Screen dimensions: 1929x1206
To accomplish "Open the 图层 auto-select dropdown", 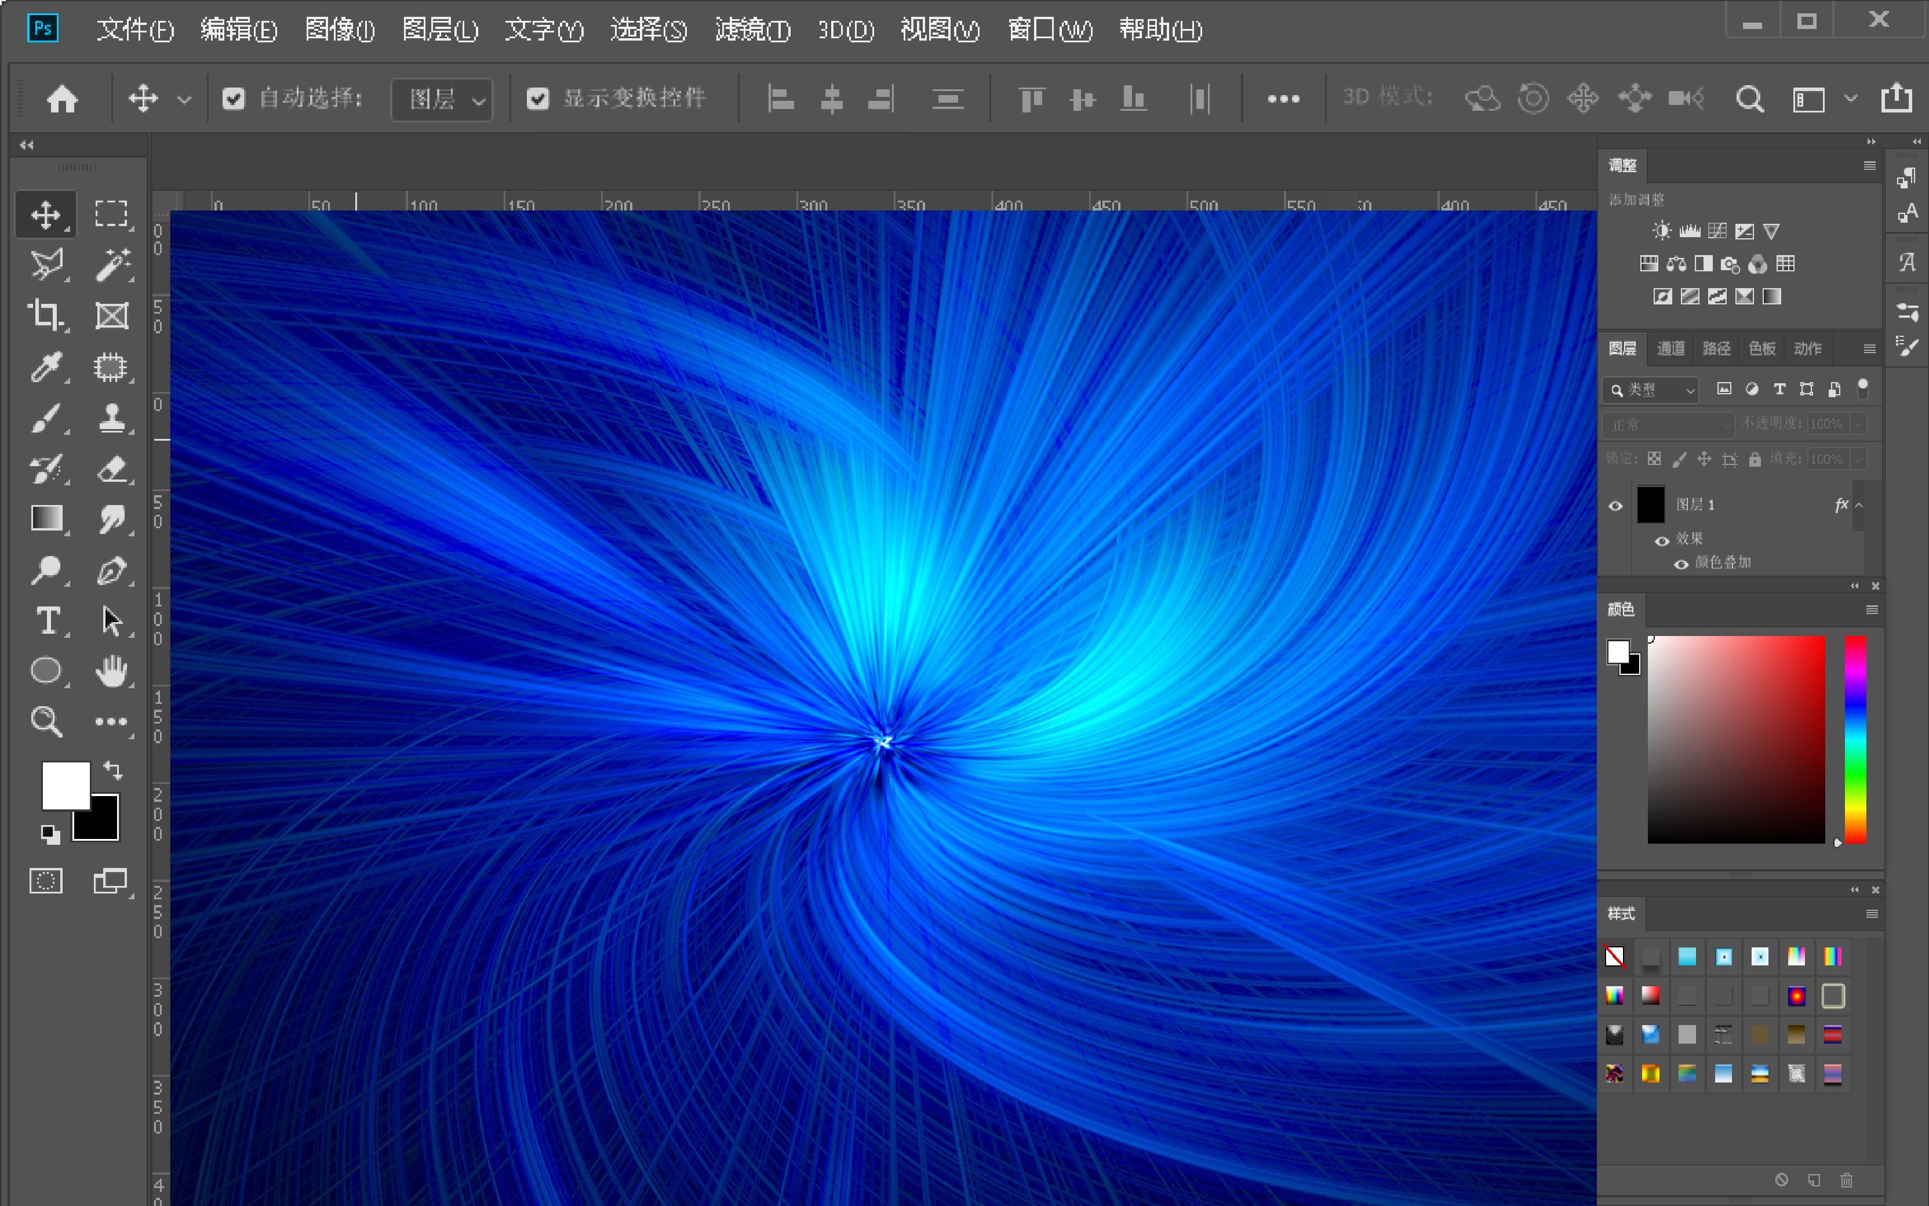I will tap(442, 100).
